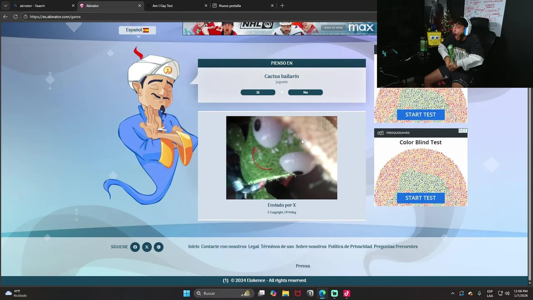This screenshot has height=300, width=533.
Task: Open Política de Privacidad link
Action: click(350, 247)
